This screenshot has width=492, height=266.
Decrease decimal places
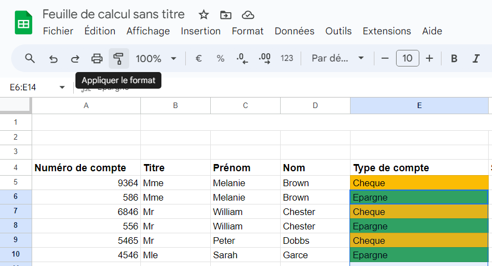point(242,59)
